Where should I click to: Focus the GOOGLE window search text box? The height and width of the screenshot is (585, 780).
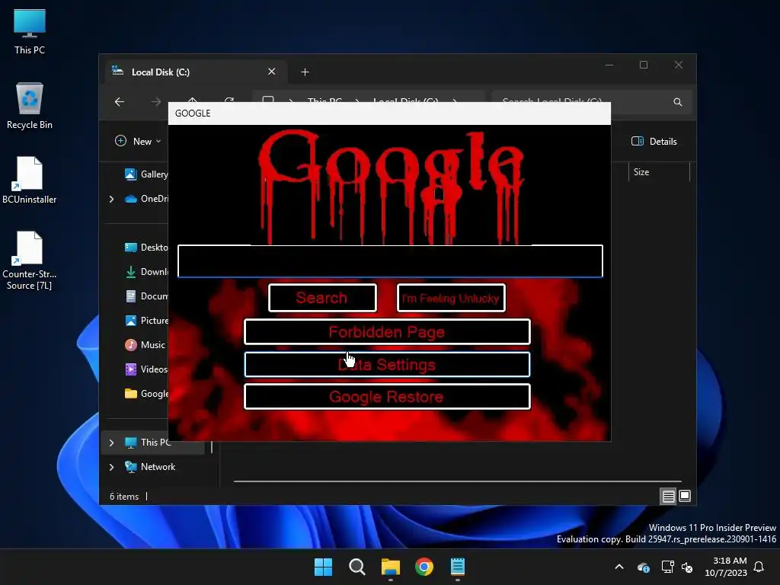[x=390, y=261]
